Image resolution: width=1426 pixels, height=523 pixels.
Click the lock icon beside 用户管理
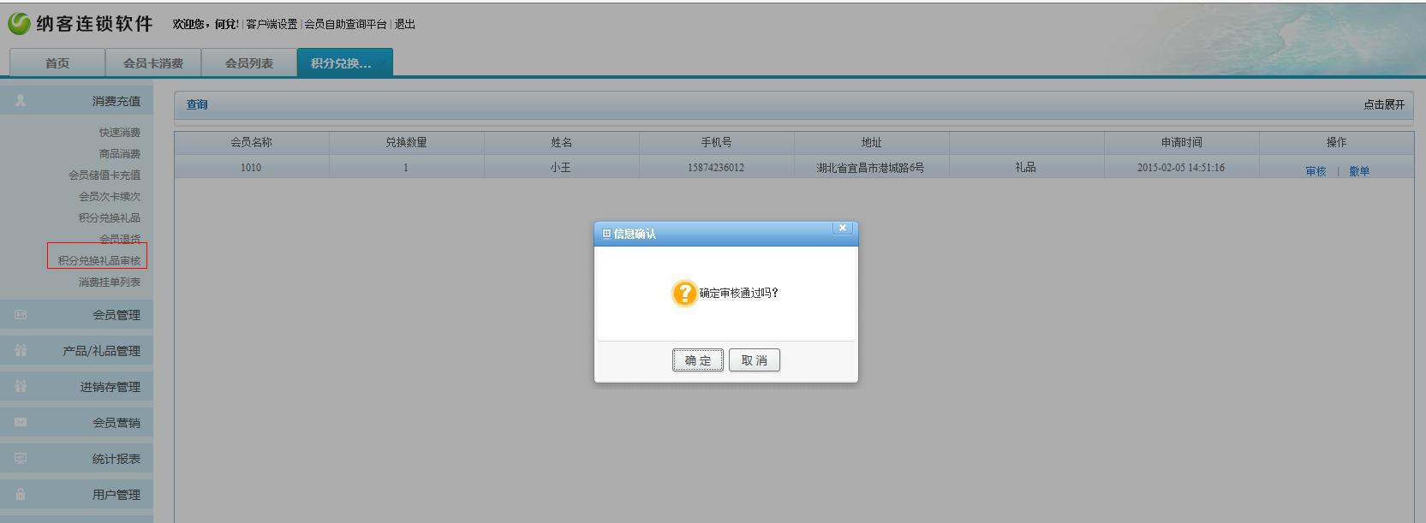pos(21,495)
